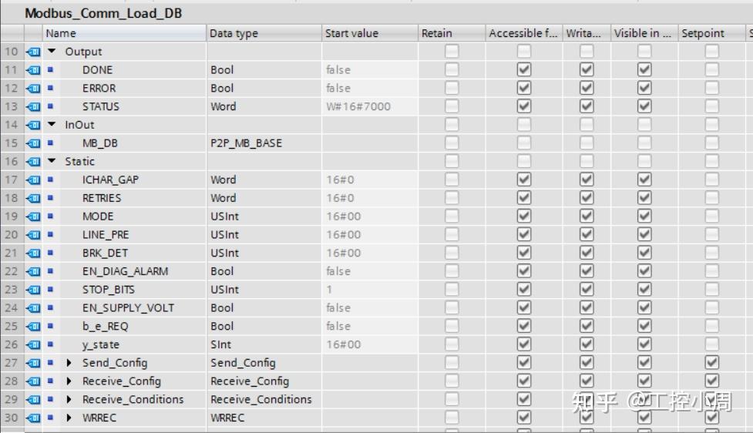753x433 pixels.
Task: Click the tag icon on row 10 Output
Action: 33,52
